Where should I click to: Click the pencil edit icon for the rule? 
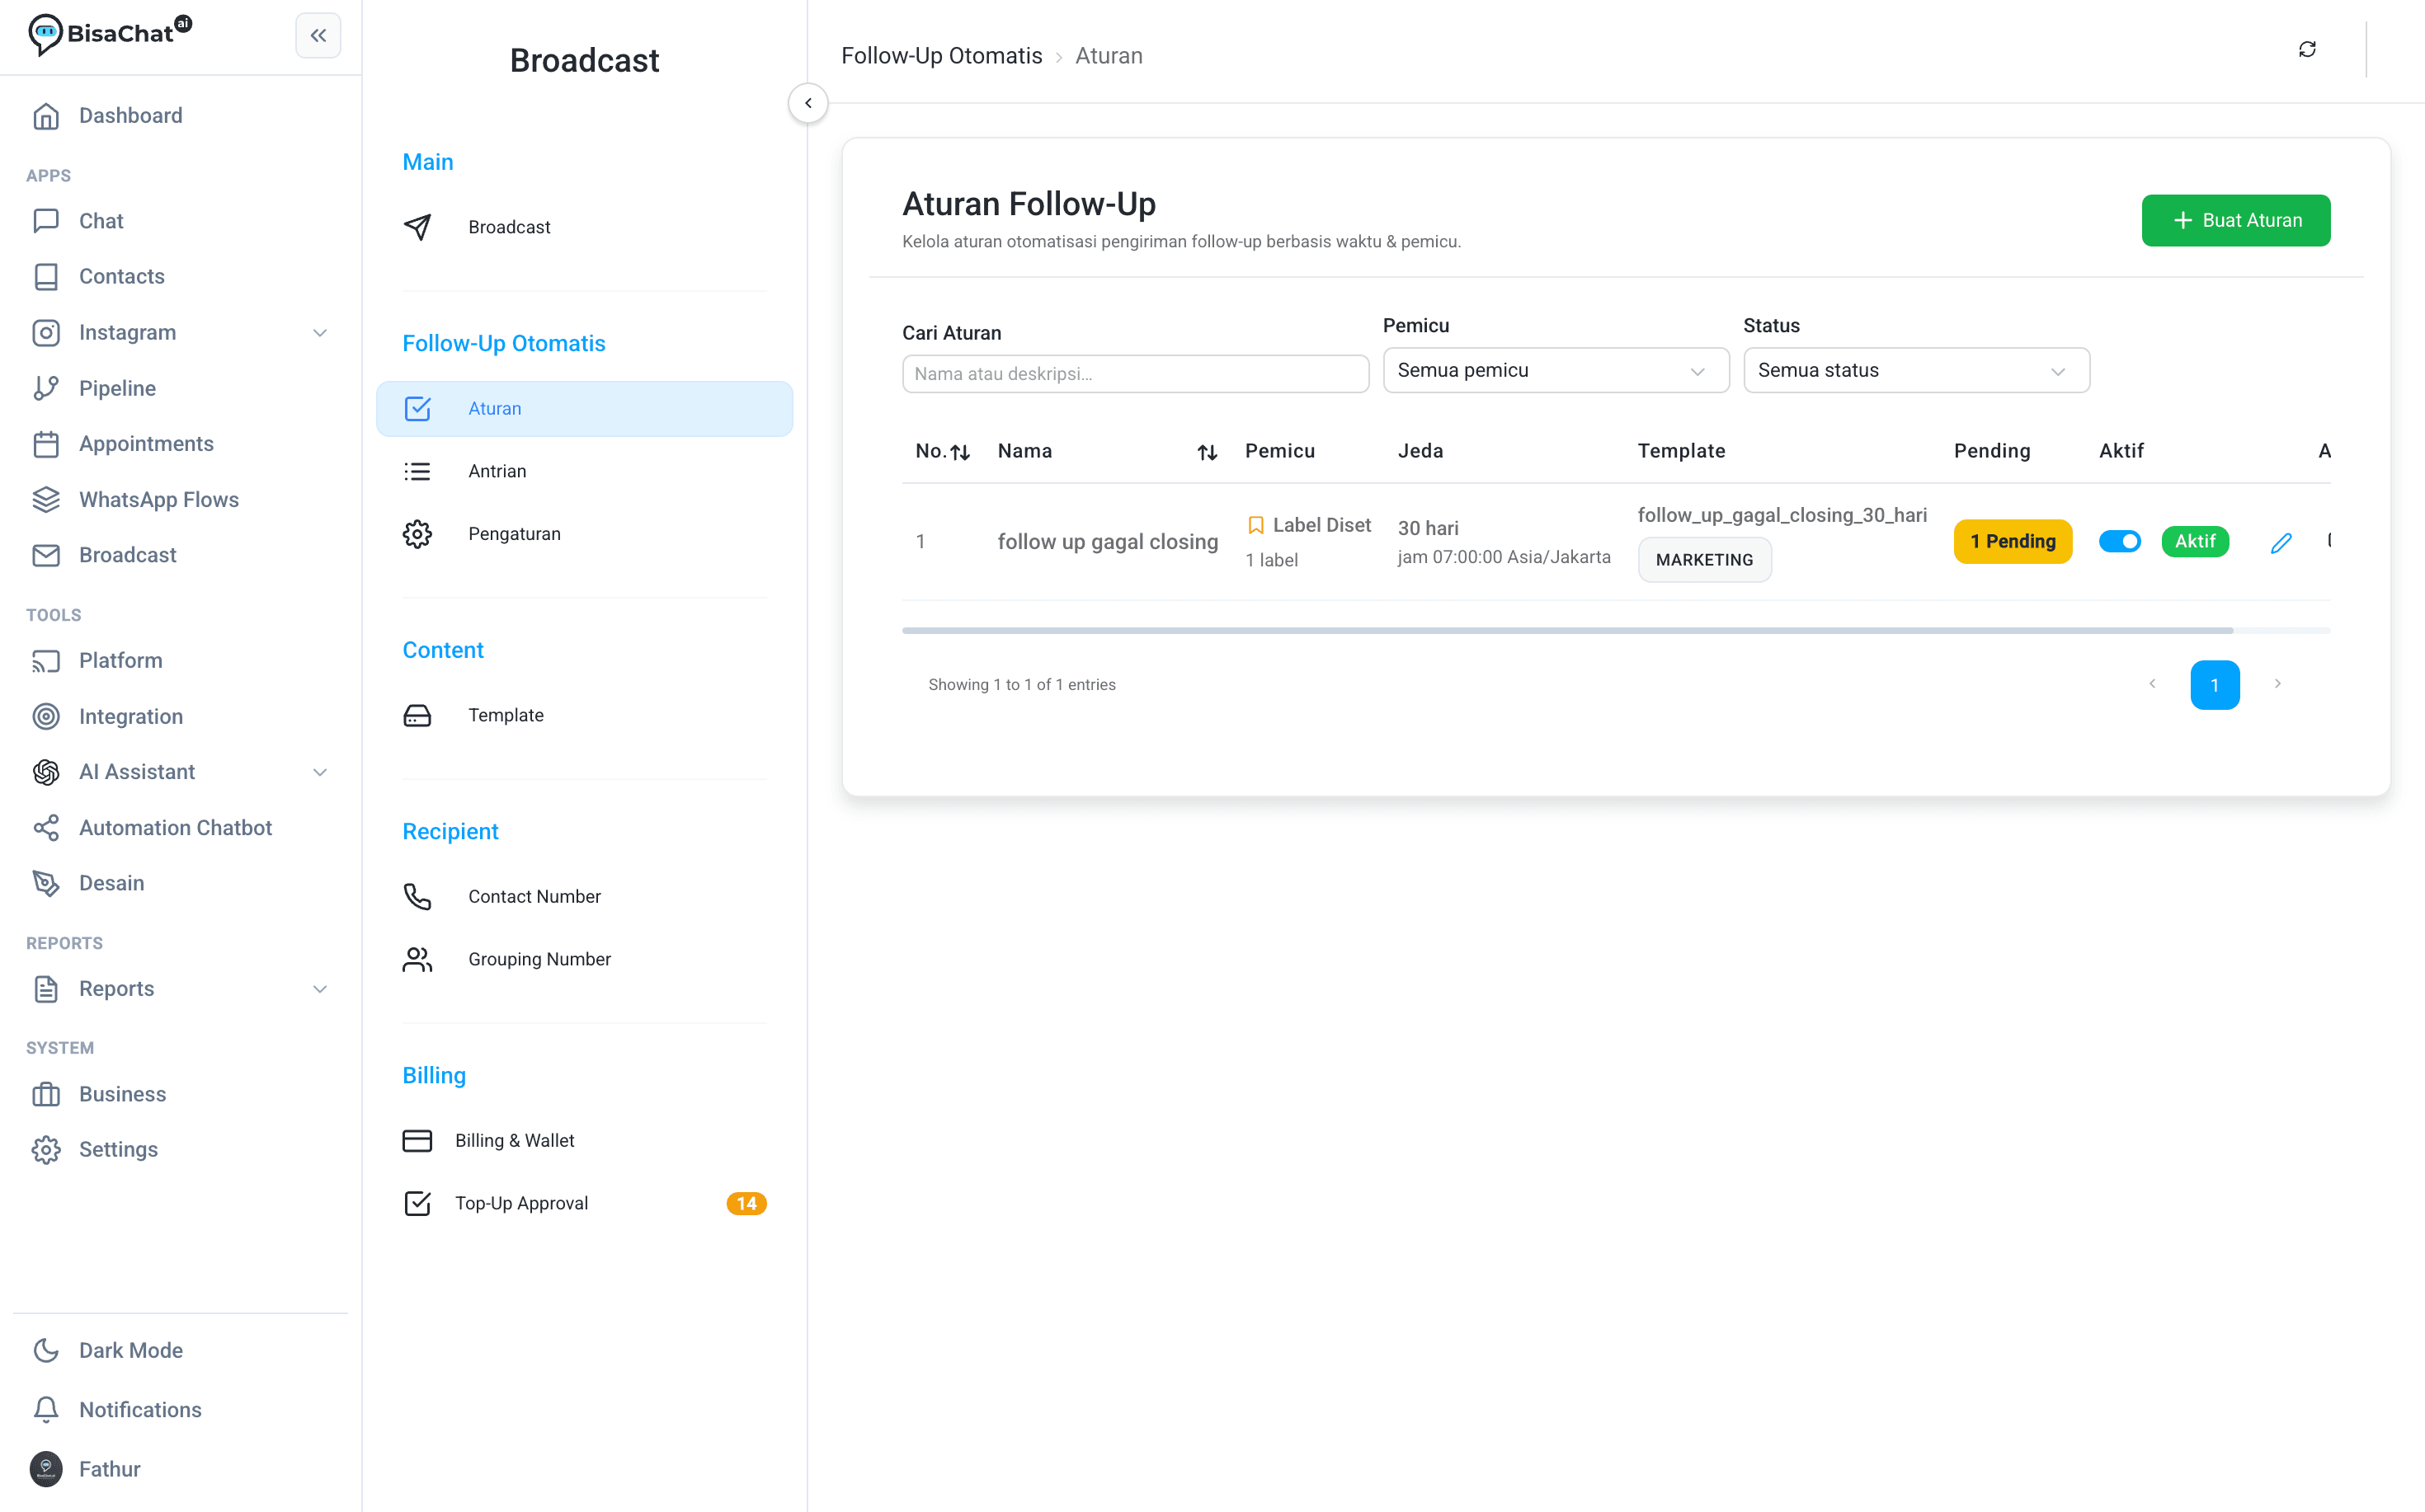click(2281, 542)
